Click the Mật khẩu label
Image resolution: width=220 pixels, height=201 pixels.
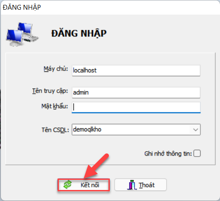pos(54,106)
